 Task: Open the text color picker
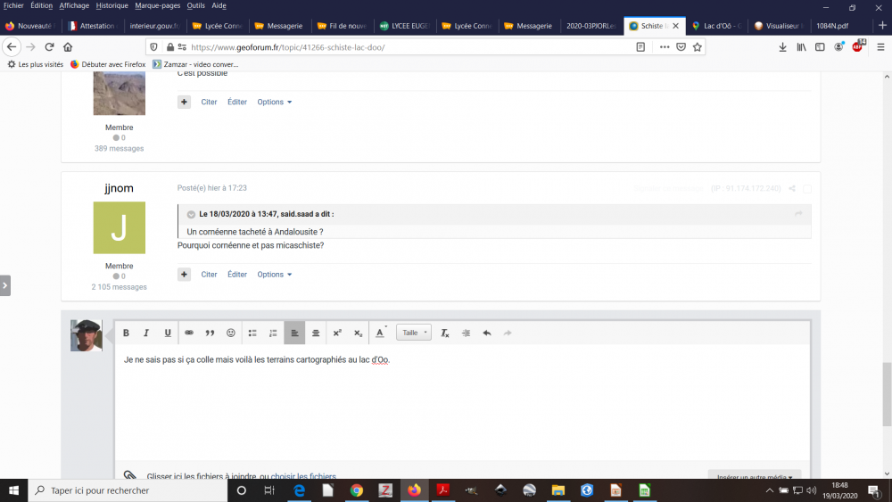380,333
